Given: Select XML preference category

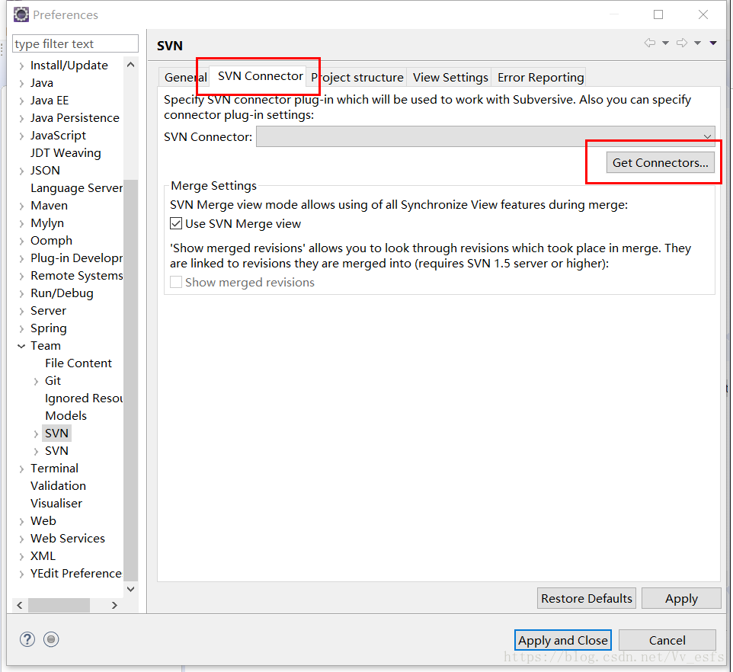Looking at the screenshot, I should [x=43, y=556].
